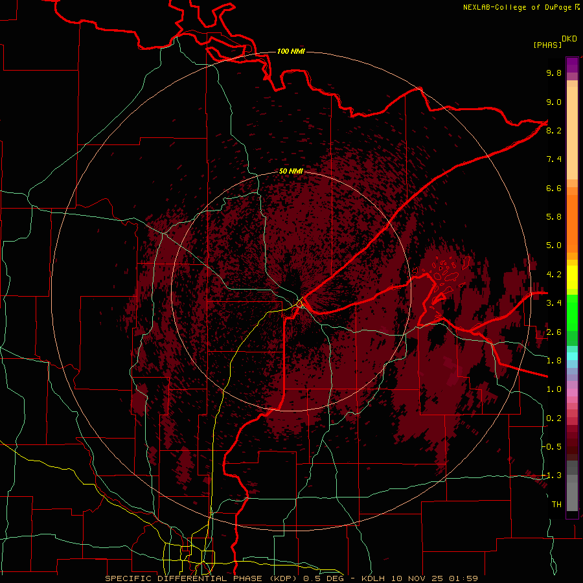The width and height of the screenshot is (583, 583).
Task: Click the 5.8 value on the color scale
Action: click(554, 217)
